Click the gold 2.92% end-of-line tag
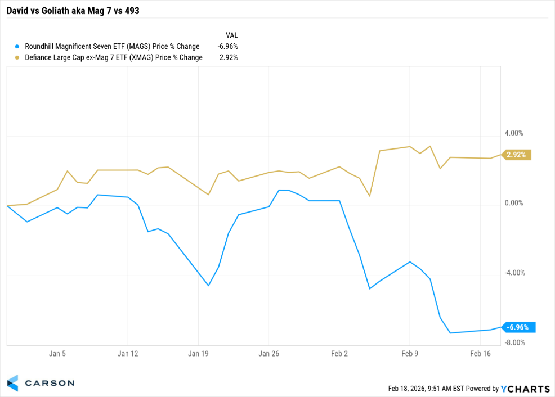 [517, 155]
